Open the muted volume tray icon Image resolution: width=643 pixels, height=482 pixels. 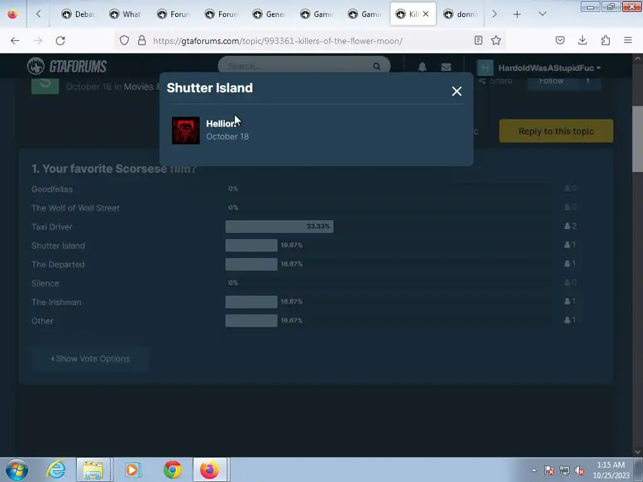580,471
